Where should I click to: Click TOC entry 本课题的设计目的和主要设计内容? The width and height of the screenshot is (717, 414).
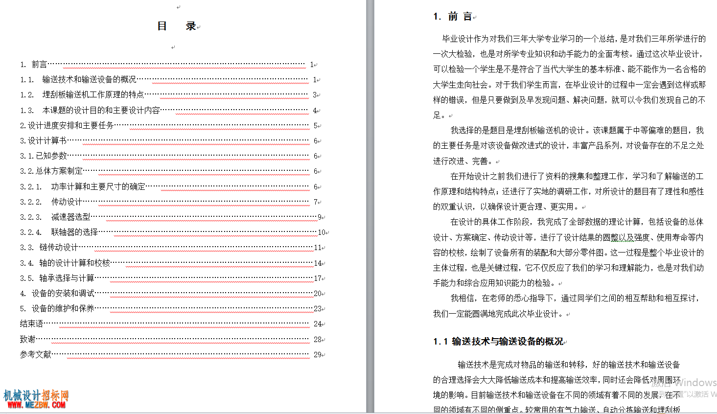point(101,110)
